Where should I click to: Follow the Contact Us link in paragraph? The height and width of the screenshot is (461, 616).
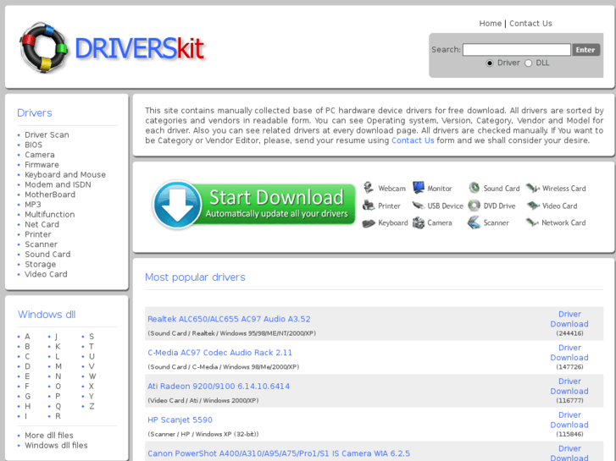click(413, 140)
